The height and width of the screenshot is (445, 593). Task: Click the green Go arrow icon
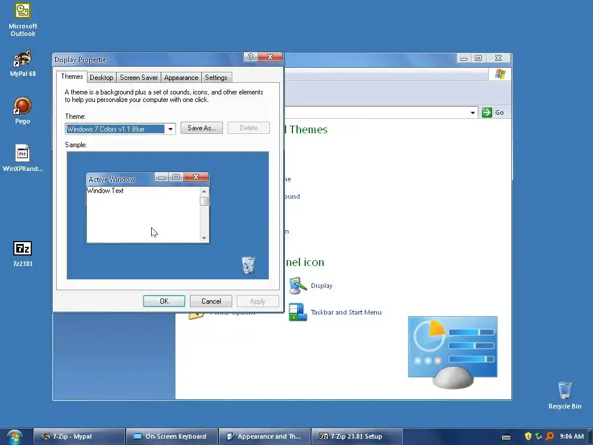click(x=486, y=112)
